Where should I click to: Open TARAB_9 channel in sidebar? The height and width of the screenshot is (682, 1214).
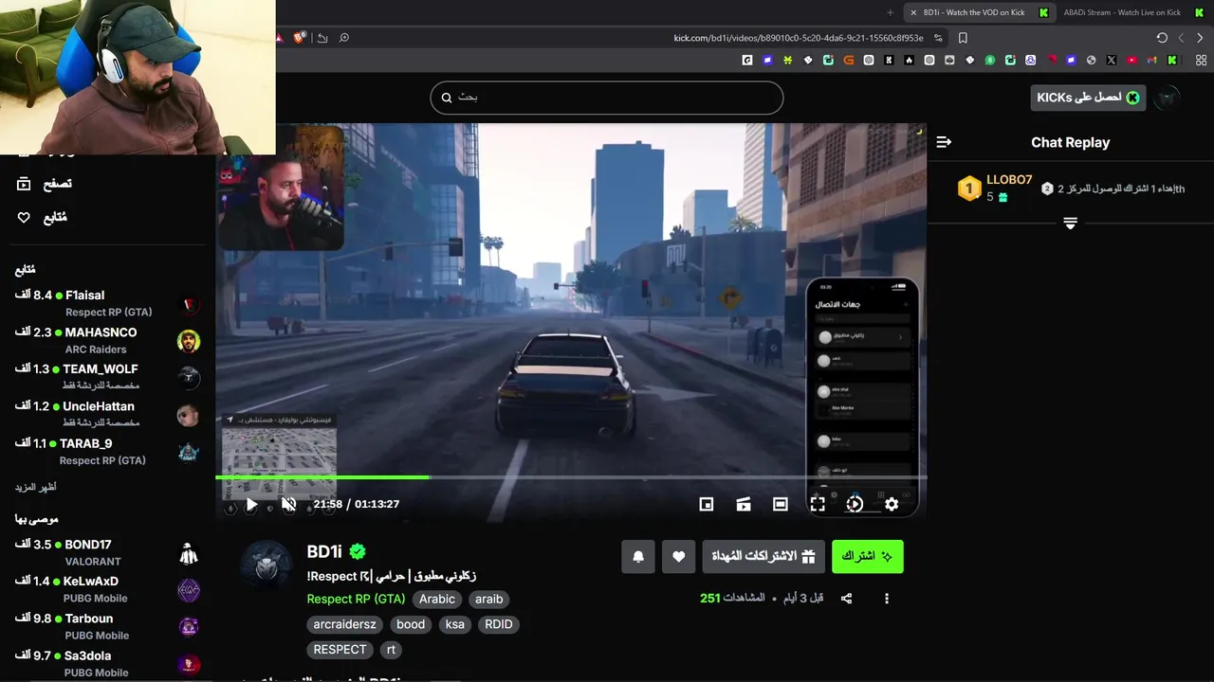pos(107,451)
